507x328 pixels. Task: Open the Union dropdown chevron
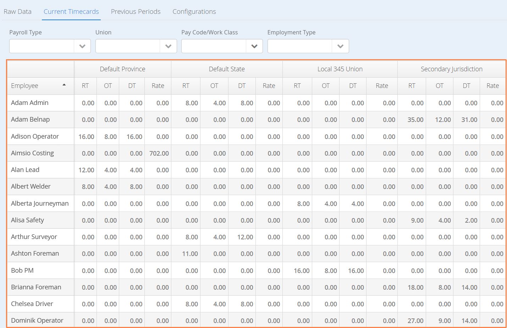[169, 46]
